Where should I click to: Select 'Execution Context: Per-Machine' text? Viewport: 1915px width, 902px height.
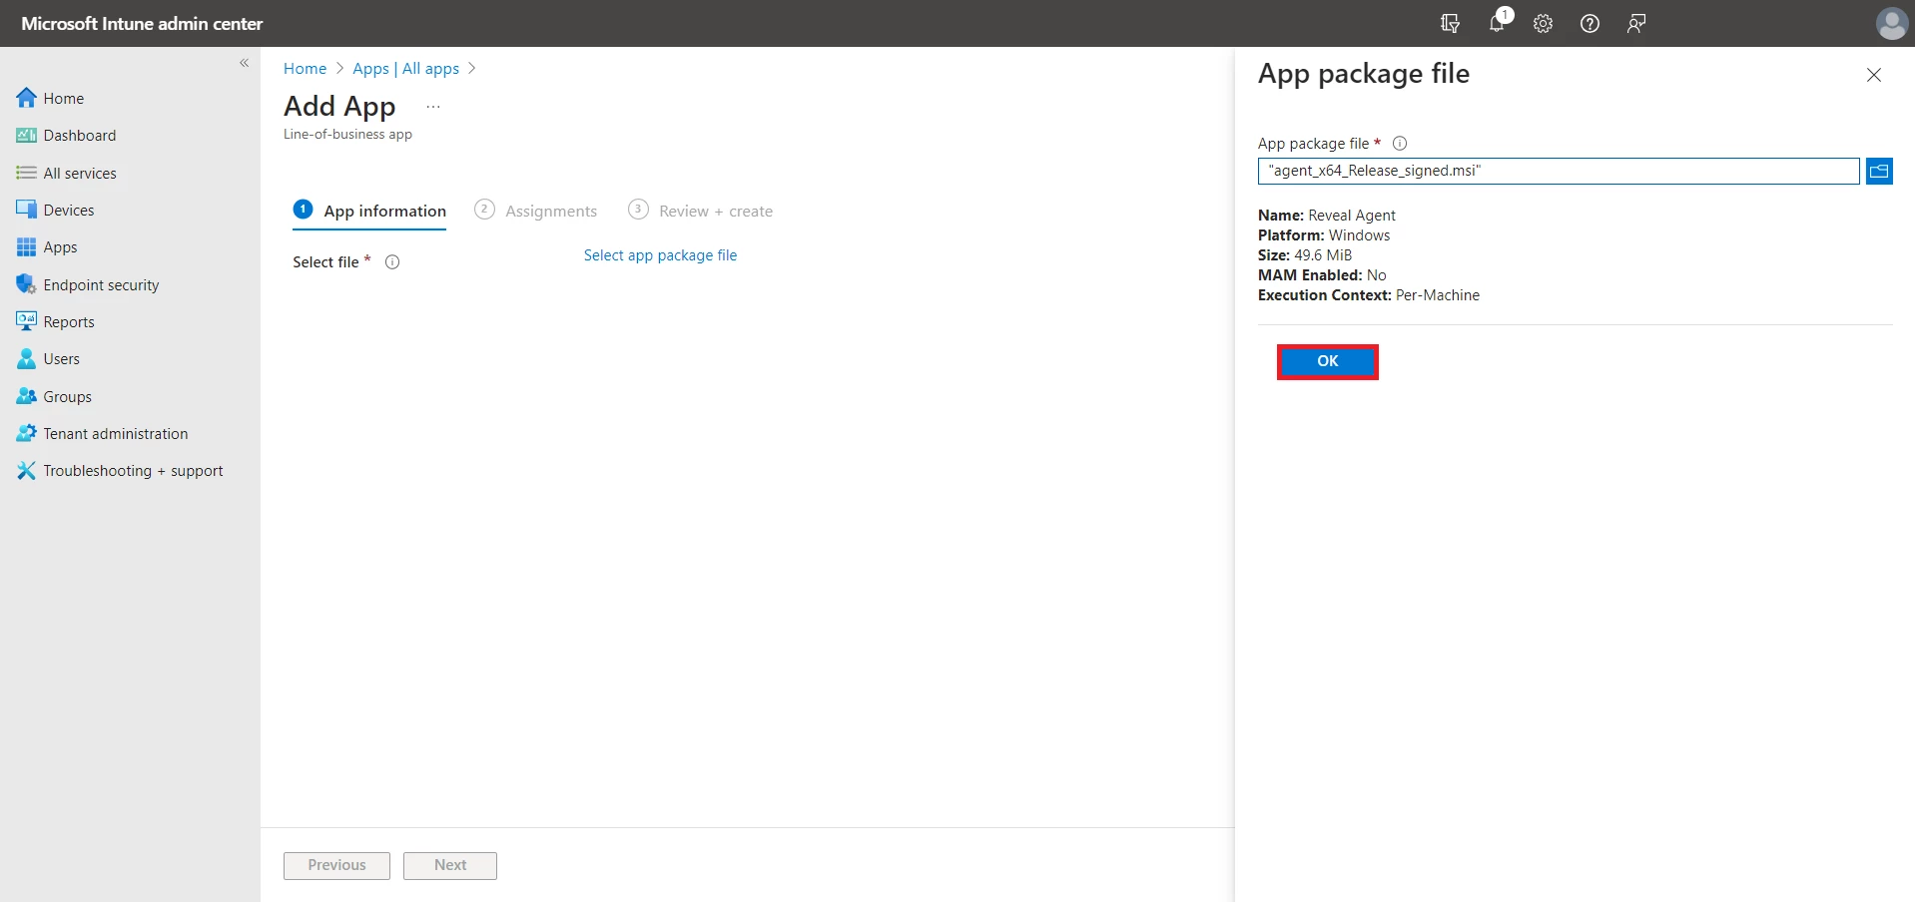(x=1369, y=295)
